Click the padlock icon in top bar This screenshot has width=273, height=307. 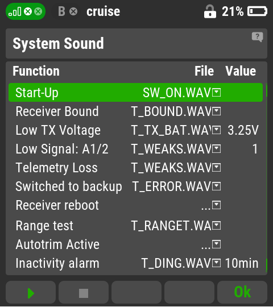tap(210, 11)
